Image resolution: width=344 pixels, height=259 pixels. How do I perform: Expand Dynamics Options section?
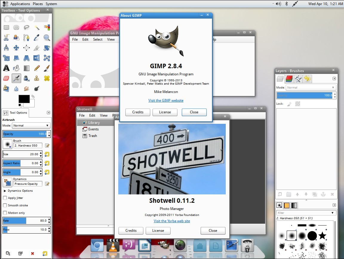tap(5, 191)
